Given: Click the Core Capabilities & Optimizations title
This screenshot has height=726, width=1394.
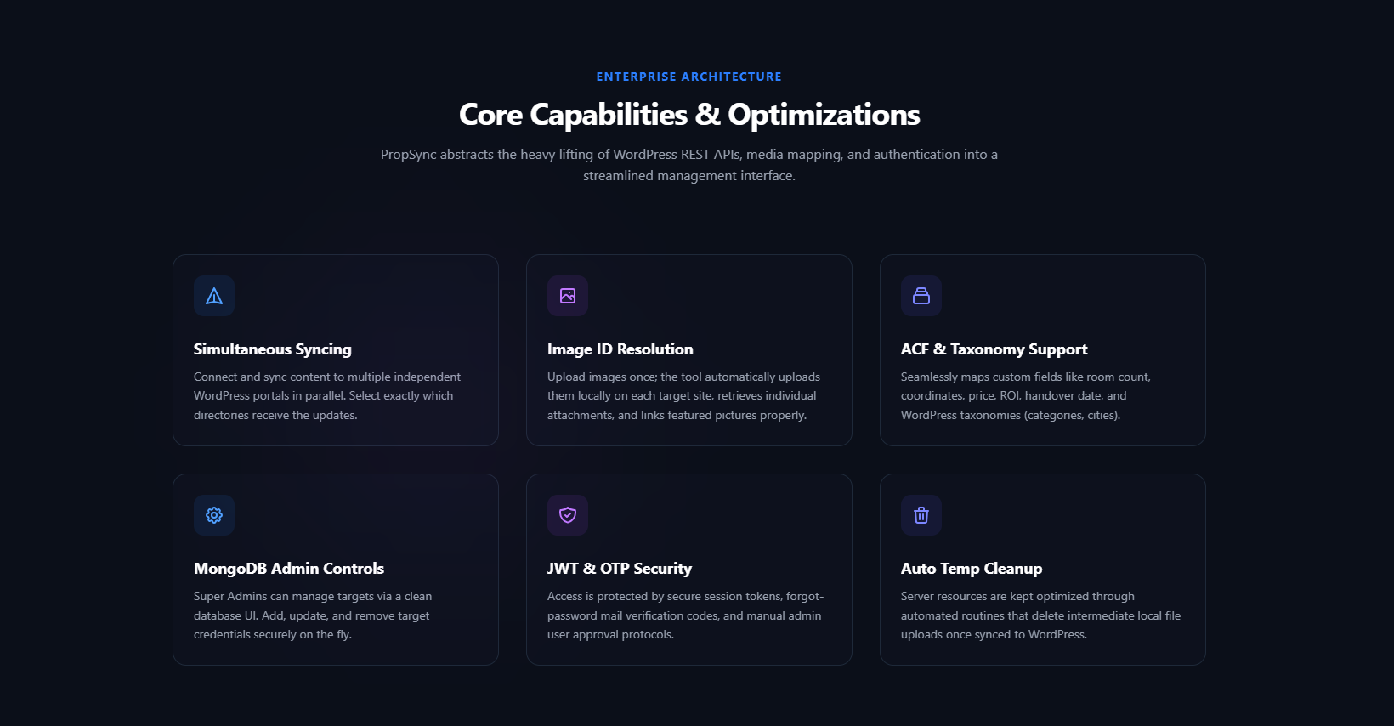Looking at the screenshot, I should (689, 115).
